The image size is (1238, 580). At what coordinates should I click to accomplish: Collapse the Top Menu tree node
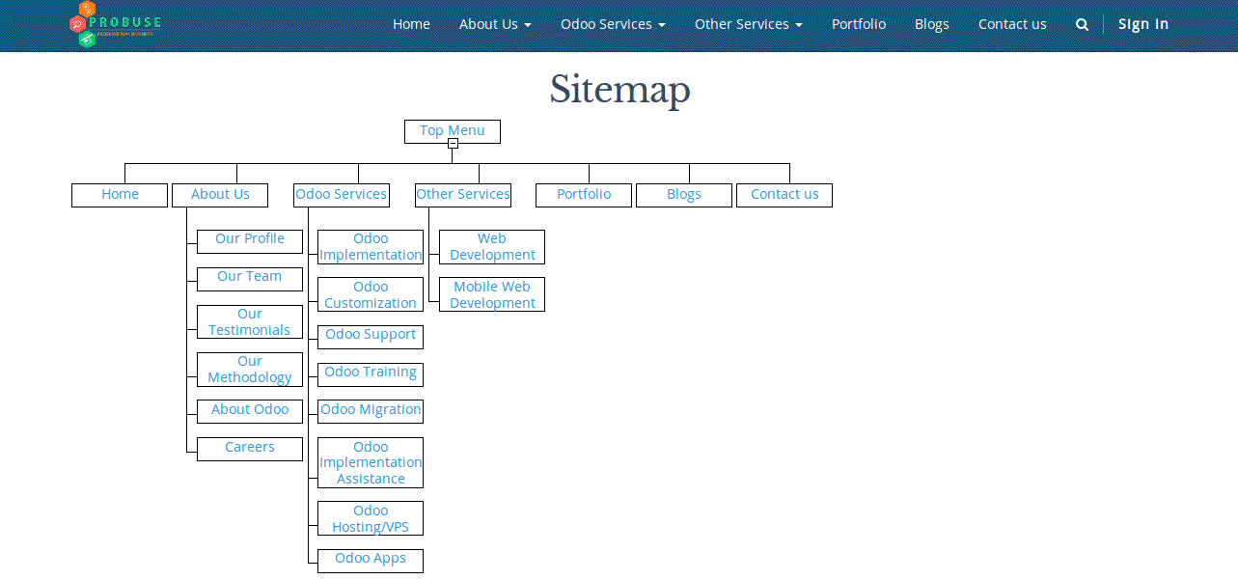(x=453, y=144)
